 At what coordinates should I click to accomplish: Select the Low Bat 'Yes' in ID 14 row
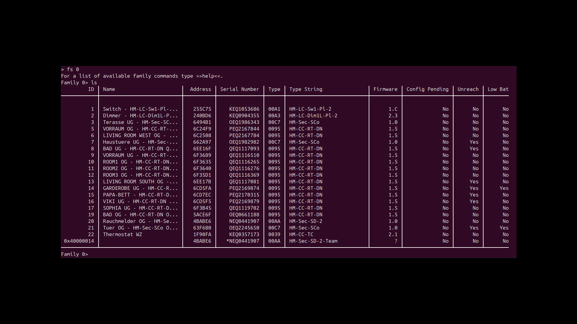[x=504, y=188]
